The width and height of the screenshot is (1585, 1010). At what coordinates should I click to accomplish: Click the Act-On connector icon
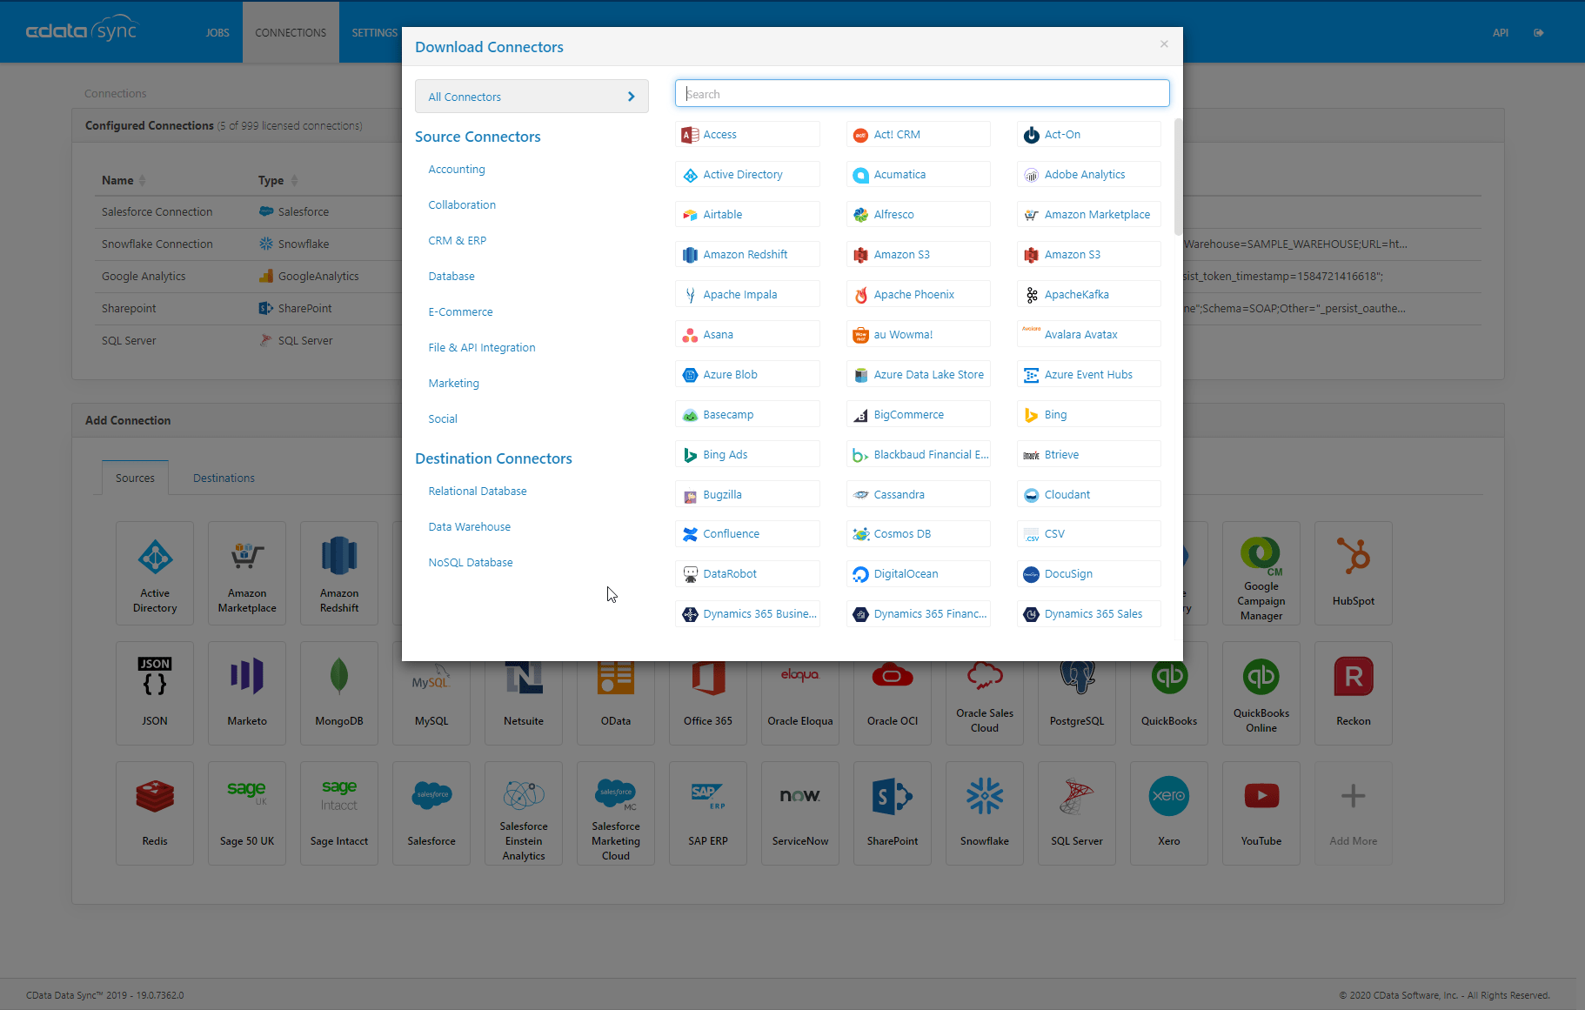point(1031,135)
